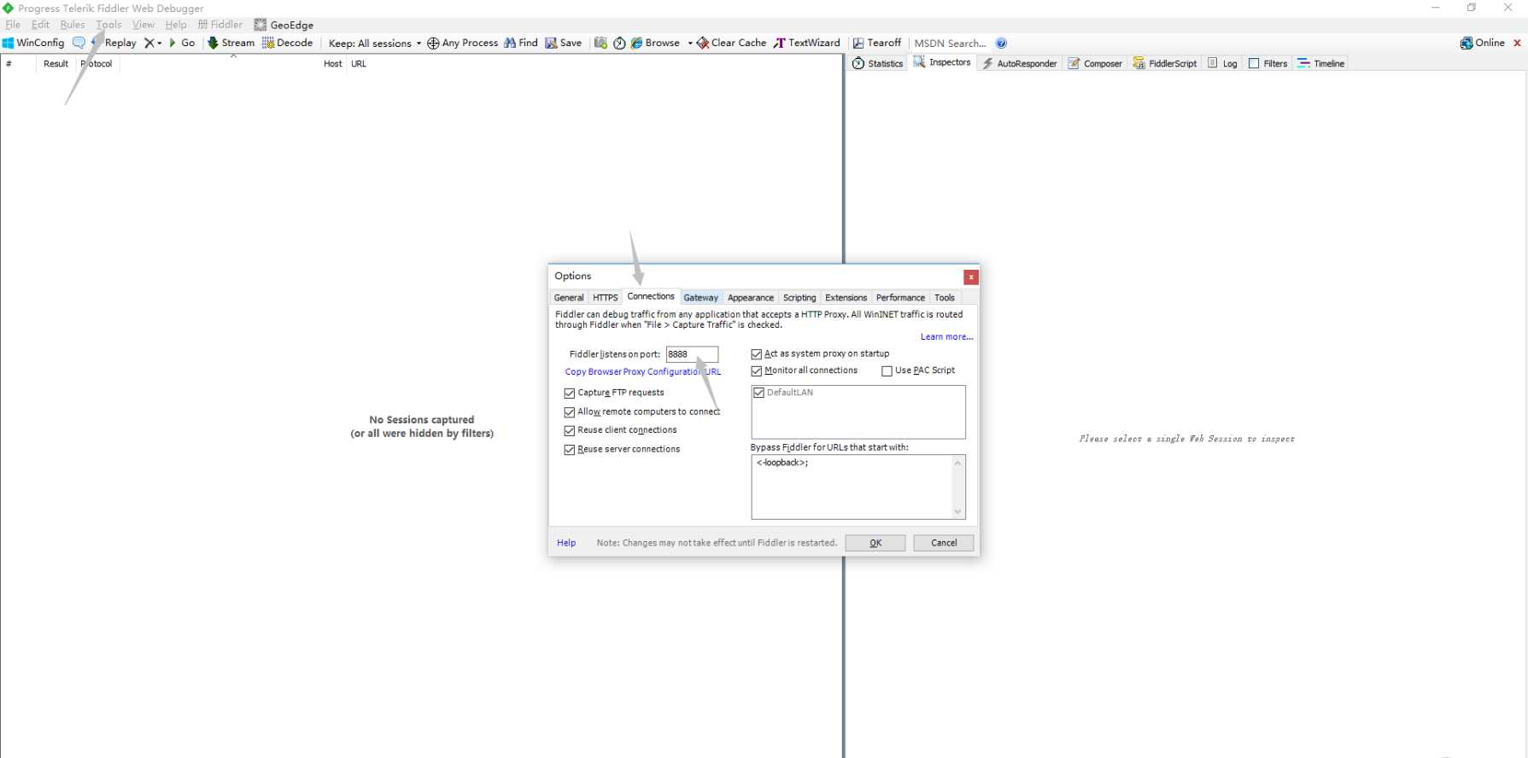
Task: Open the View menu
Action: point(143,25)
